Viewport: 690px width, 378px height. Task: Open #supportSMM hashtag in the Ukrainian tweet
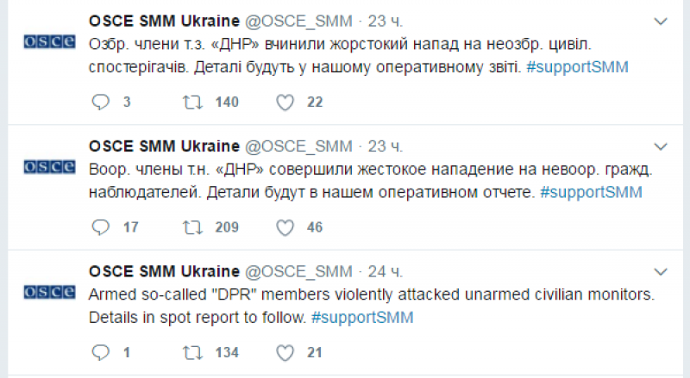point(577,67)
